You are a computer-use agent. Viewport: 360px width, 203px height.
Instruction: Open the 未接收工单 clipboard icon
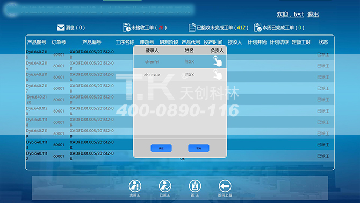coord(126,27)
